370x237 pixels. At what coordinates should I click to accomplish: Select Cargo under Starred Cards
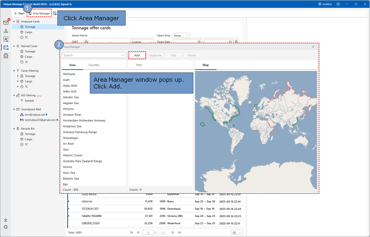pos(28,57)
